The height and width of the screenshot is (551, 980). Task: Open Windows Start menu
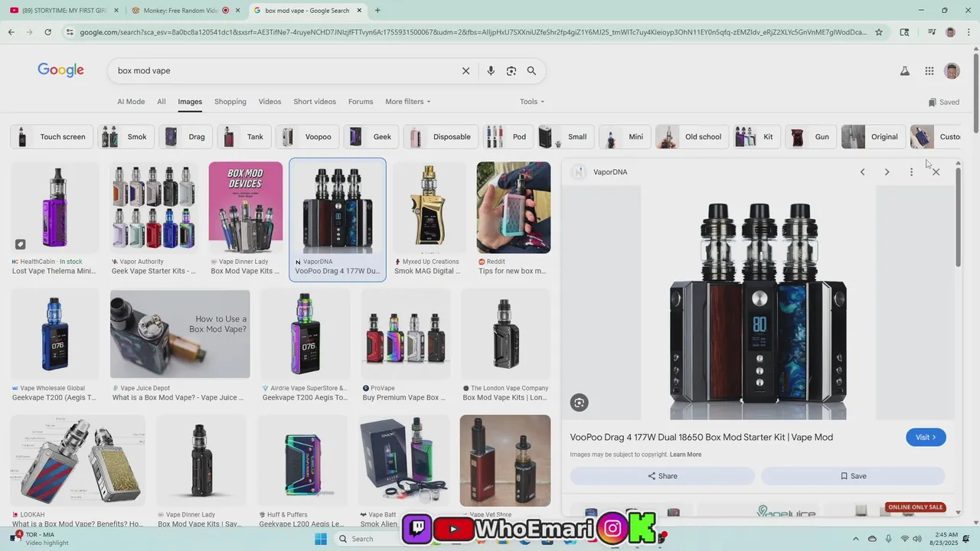[321, 539]
